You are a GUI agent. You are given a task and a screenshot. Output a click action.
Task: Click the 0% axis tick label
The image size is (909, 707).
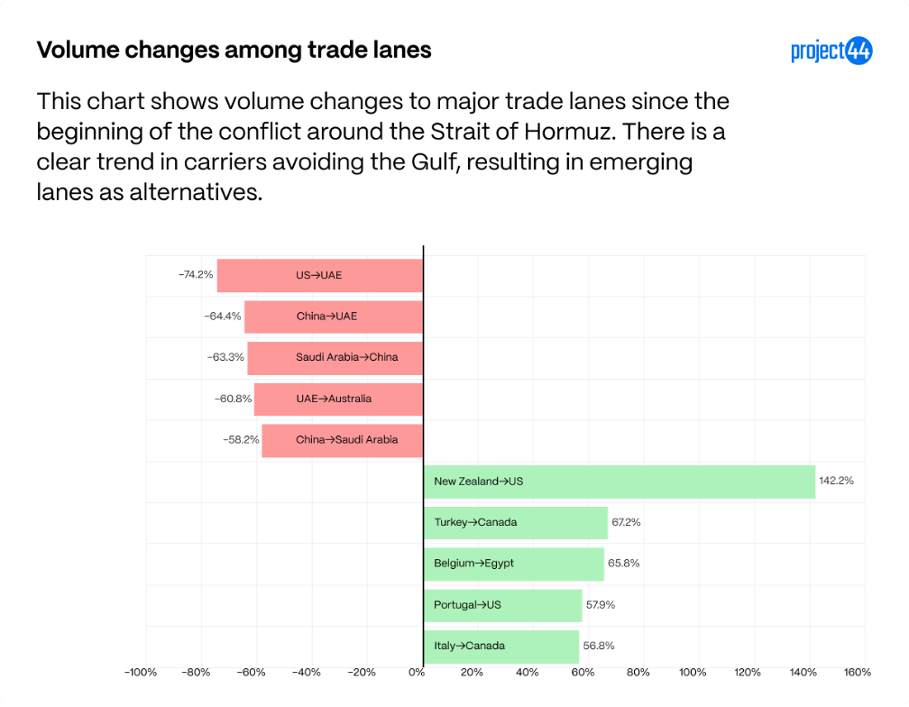(x=417, y=672)
